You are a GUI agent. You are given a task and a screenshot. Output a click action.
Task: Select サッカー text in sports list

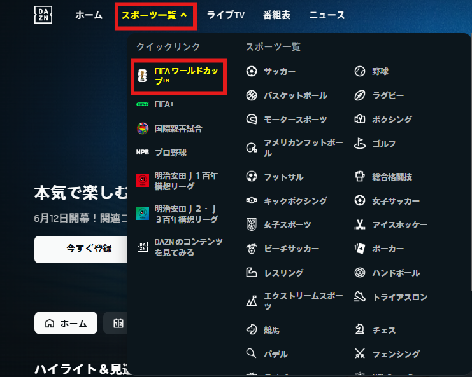(280, 71)
